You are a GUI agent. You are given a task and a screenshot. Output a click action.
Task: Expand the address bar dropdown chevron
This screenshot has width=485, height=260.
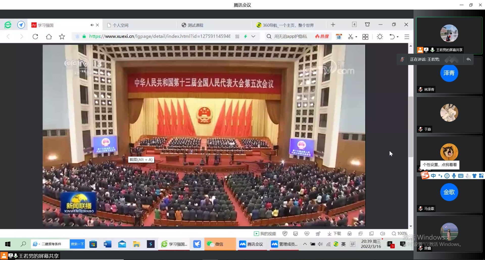253,36
